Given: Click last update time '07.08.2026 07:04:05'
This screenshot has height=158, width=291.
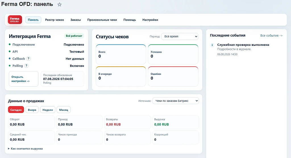Looking at the screenshot, I should tap(58, 79).
